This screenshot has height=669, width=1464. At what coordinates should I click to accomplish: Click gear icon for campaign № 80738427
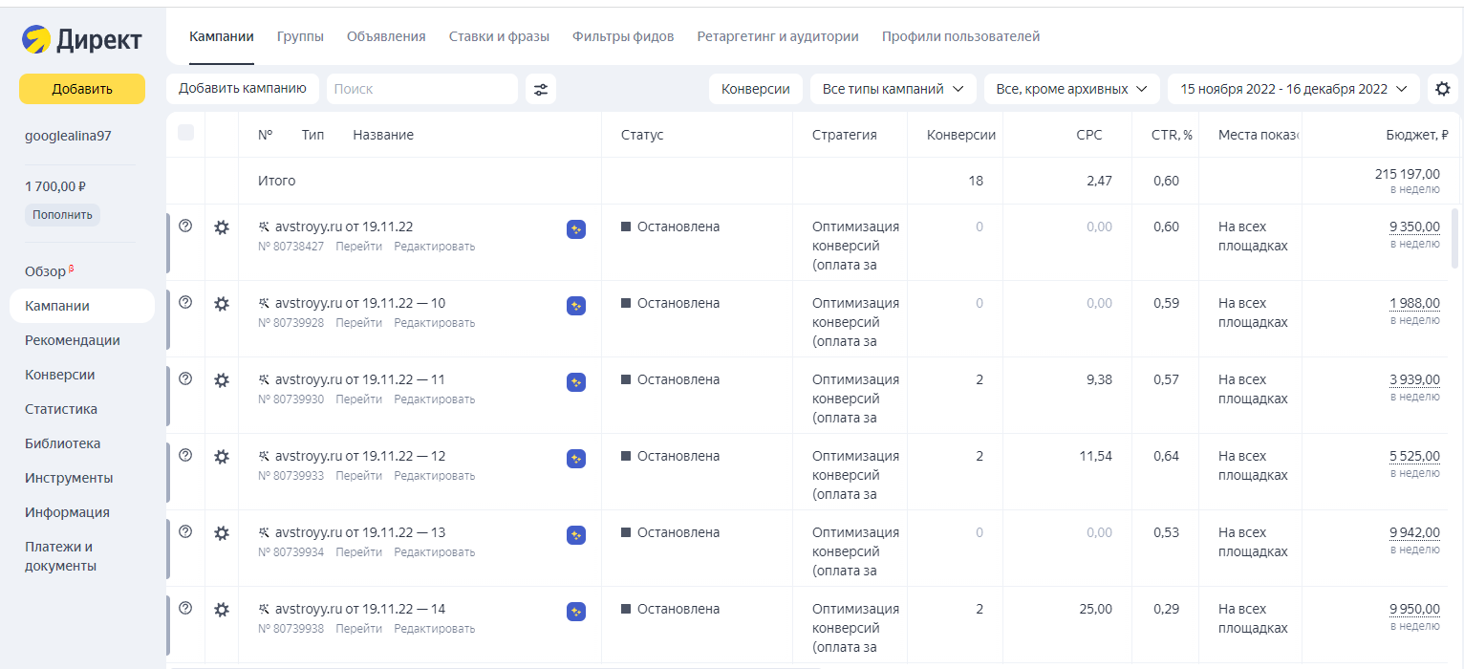[222, 227]
